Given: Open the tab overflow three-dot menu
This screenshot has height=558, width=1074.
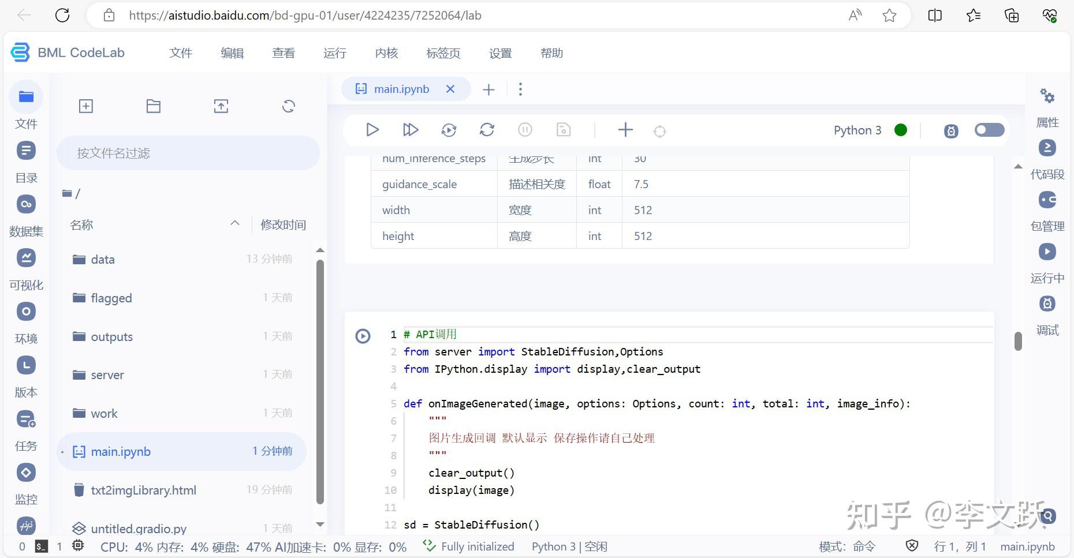Looking at the screenshot, I should pos(520,89).
